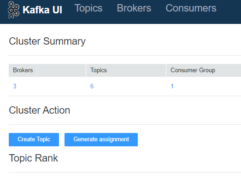This screenshot has height=179, width=241.
Task: Open the topic count link showing 6
Action: click(x=92, y=86)
